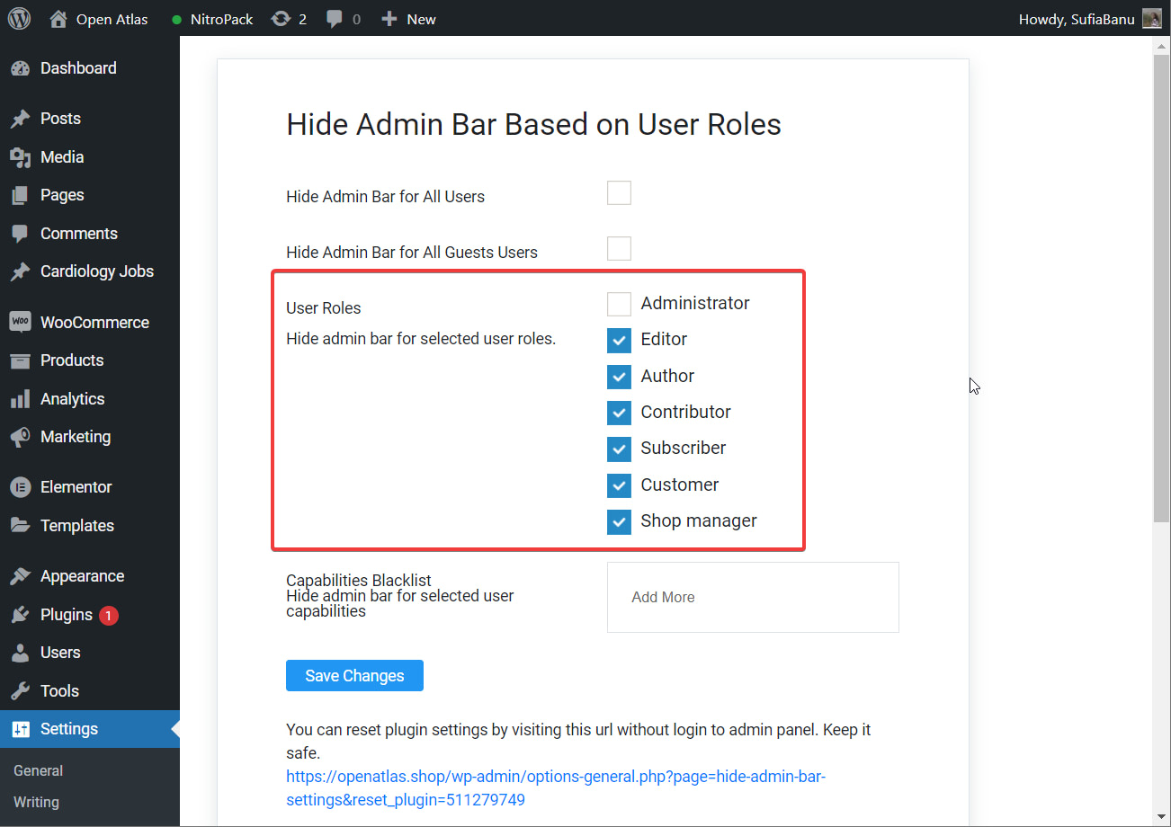Click the WordPress logo in the admin bar

[x=19, y=18]
